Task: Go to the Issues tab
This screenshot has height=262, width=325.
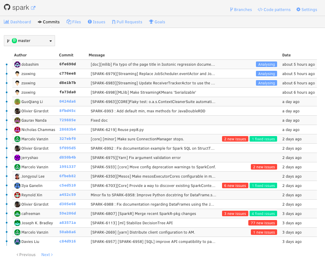Action: coord(96,22)
